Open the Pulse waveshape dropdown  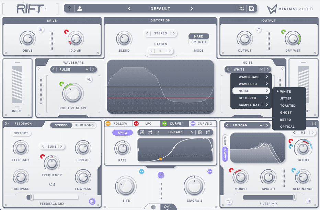point(73,70)
